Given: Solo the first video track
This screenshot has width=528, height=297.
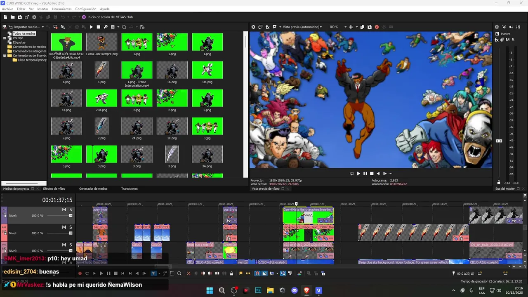Looking at the screenshot, I should click(71, 210).
